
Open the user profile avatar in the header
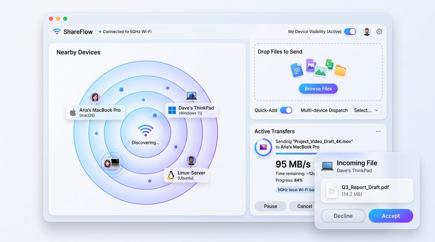tap(367, 31)
